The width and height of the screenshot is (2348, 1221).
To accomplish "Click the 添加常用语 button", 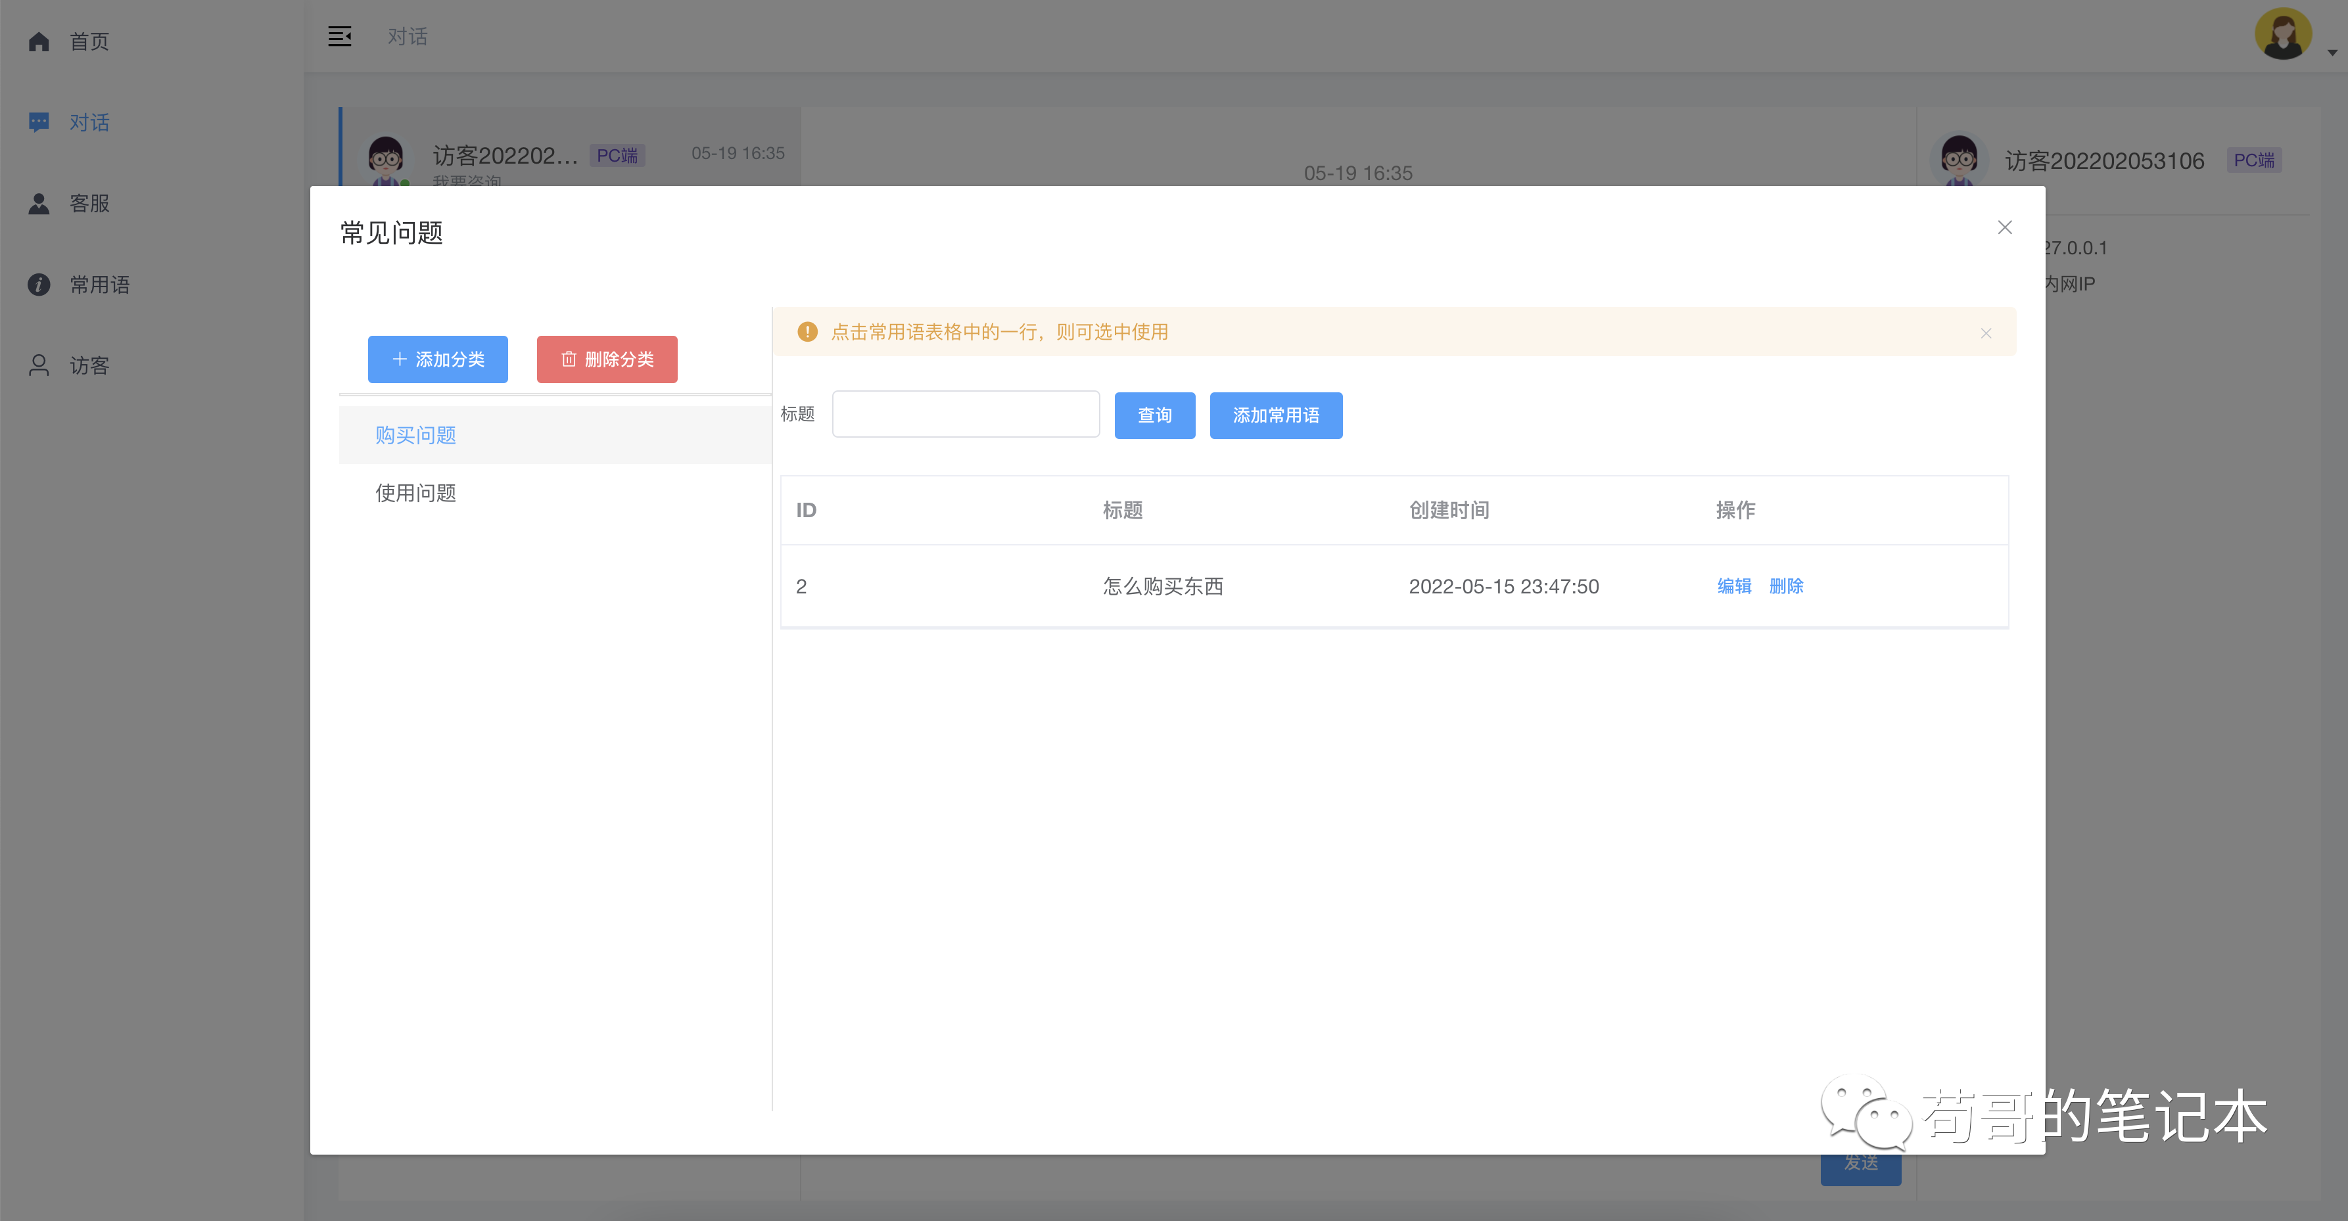I will [x=1276, y=415].
